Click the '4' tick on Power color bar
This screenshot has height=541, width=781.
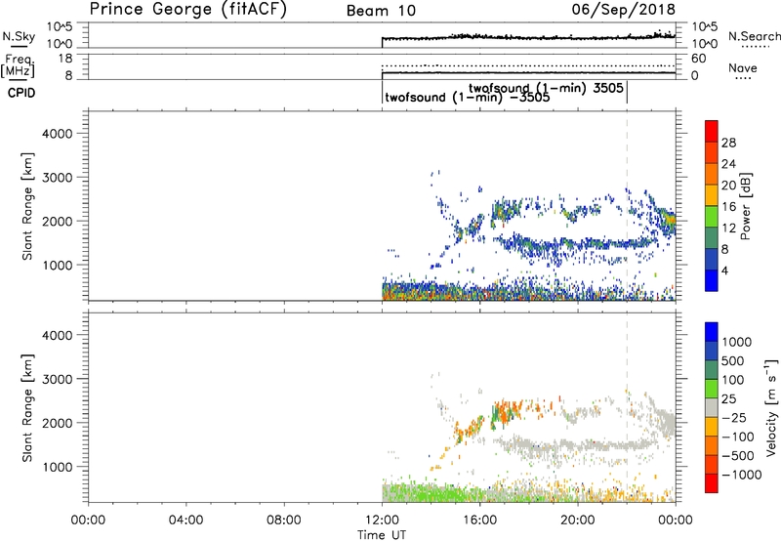click(724, 270)
